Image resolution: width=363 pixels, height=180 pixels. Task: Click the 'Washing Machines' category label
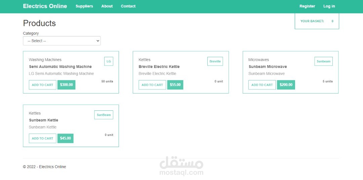[45, 60]
